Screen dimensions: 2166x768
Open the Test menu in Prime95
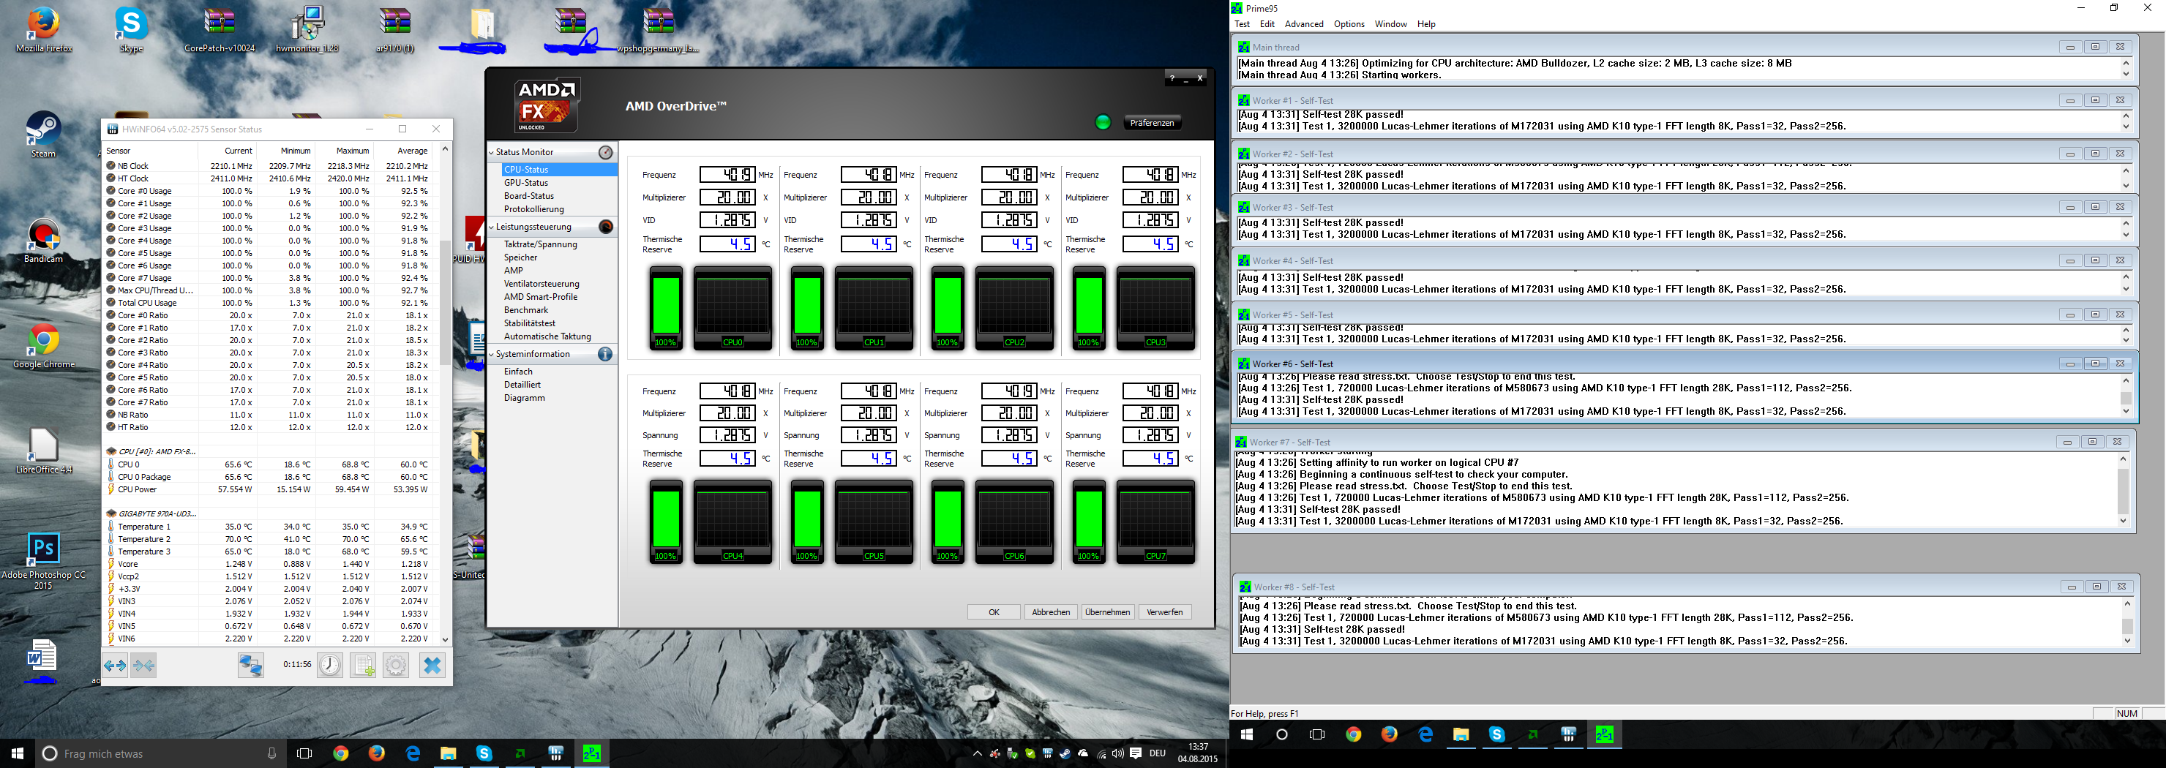(1242, 24)
